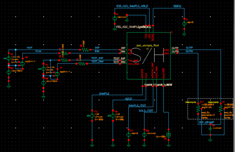235x152 pixels.
Task: Click the E1 controlled source symbol
Action: tap(58, 74)
